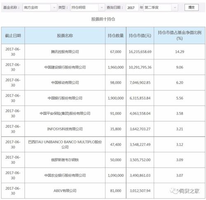Select the 俄罗斯谢韦尔钢铁 cell
The image size is (206, 200).
tap(65, 160)
